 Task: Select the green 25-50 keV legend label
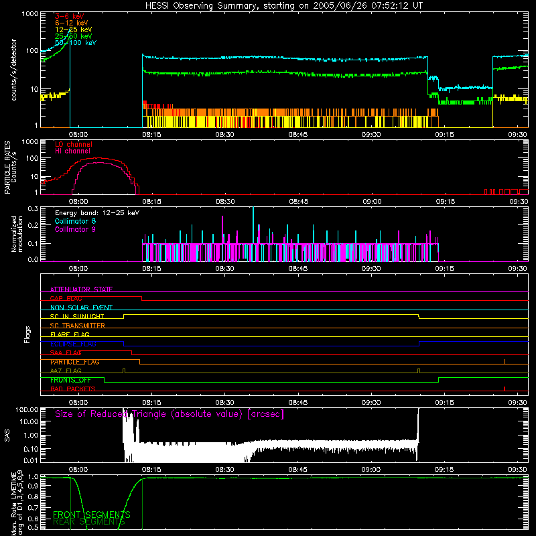(74, 36)
